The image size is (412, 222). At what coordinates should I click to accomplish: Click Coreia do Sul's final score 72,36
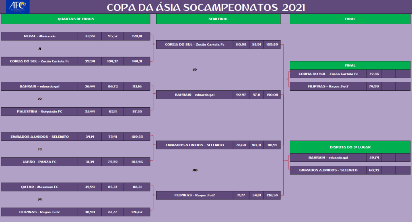pyautogui.click(x=374, y=74)
